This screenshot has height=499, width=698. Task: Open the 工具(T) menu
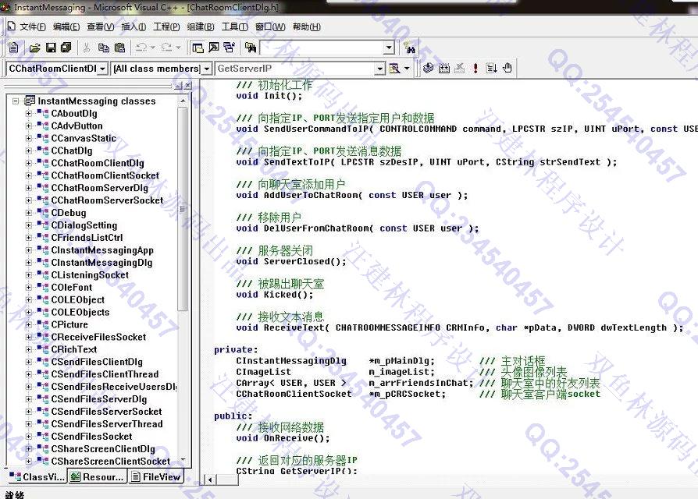234,27
